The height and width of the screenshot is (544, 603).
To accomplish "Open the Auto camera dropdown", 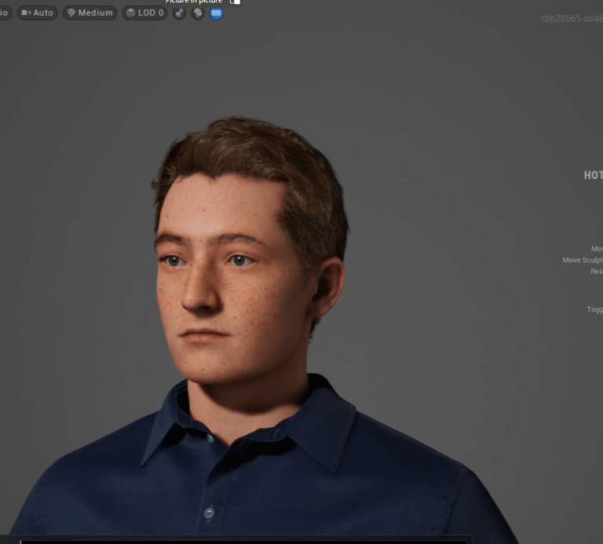I will pos(38,13).
